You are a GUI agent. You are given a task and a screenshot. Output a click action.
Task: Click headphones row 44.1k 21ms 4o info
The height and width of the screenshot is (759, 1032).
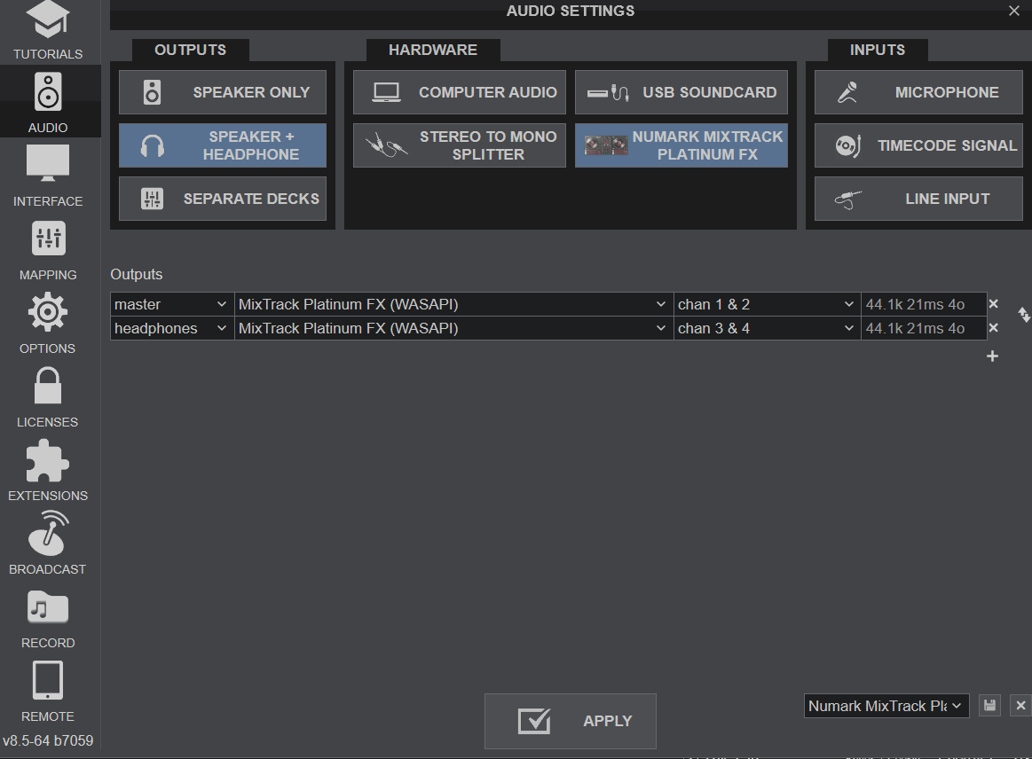coord(924,328)
